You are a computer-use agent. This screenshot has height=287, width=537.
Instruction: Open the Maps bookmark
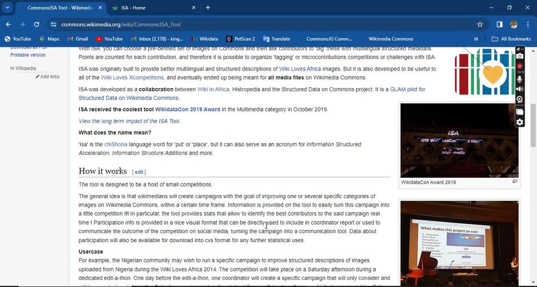click(x=49, y=39)
